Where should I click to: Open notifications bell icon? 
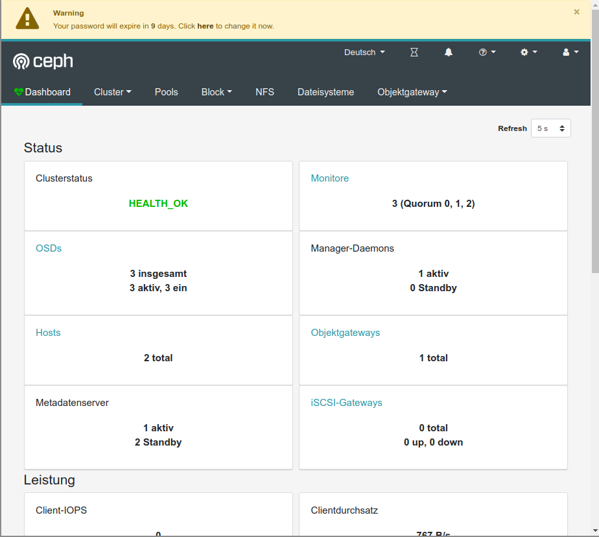[x=449, y=53]
